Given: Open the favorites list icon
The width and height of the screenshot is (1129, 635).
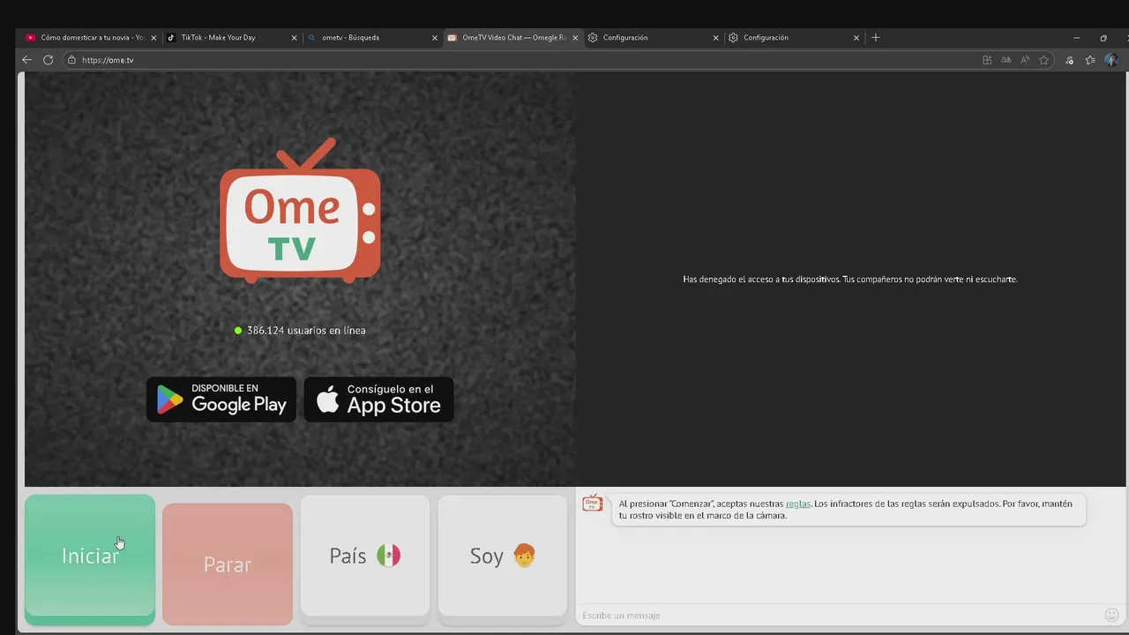Looking at the screenshot, I should point(1090,60).
